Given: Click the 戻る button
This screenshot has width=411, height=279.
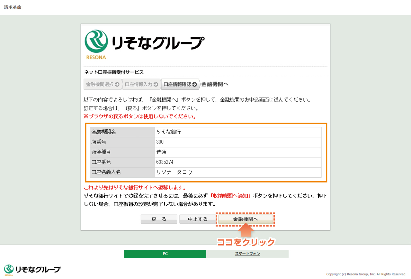Looking at the screenshot, I should (x=159, y=219).
